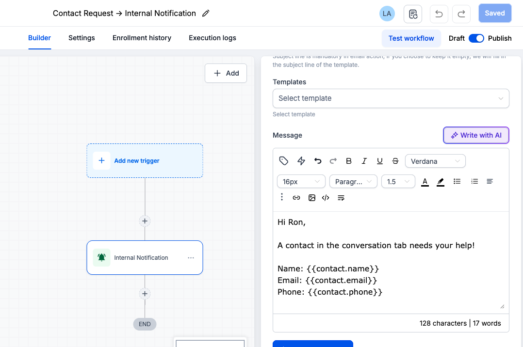
Task: Click the 'Hi Ron,' greeting
Action: click(292, 222)
